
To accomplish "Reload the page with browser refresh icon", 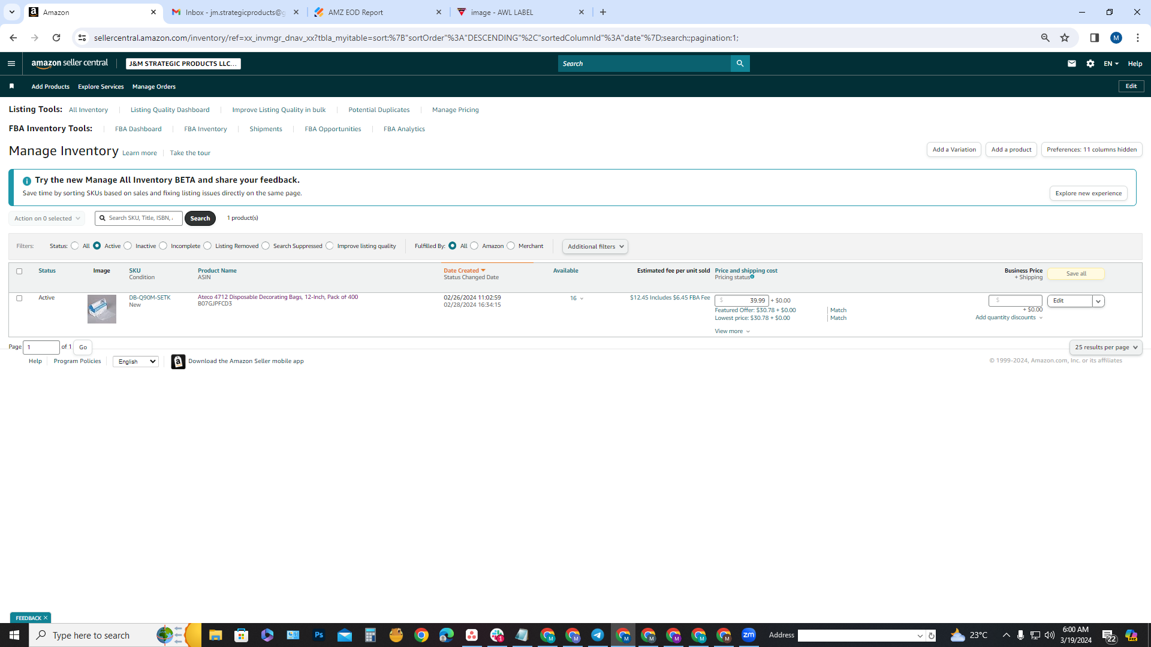I will tap(56, 38).
